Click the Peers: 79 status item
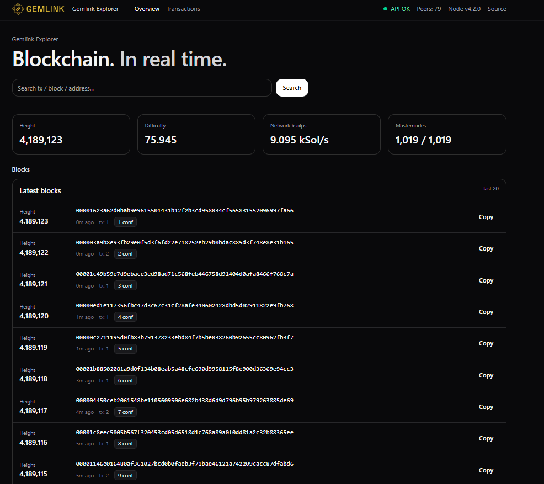544x484 pixels. click(x=429, y=9)
